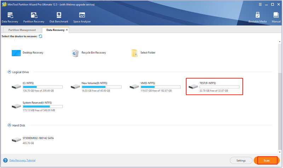Open the Bootable Media builder
Image resolution: width=283 pixels, height=168 pixels.
[258, 17]
